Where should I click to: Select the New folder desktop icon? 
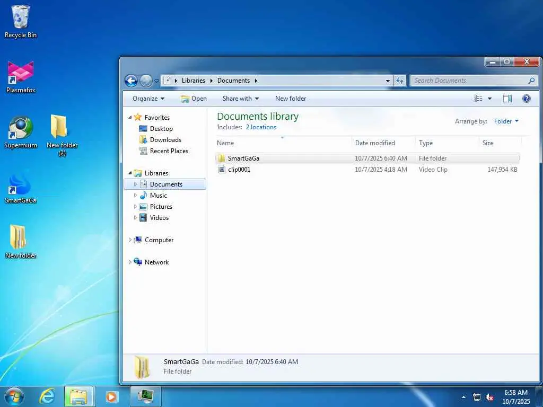21,242
